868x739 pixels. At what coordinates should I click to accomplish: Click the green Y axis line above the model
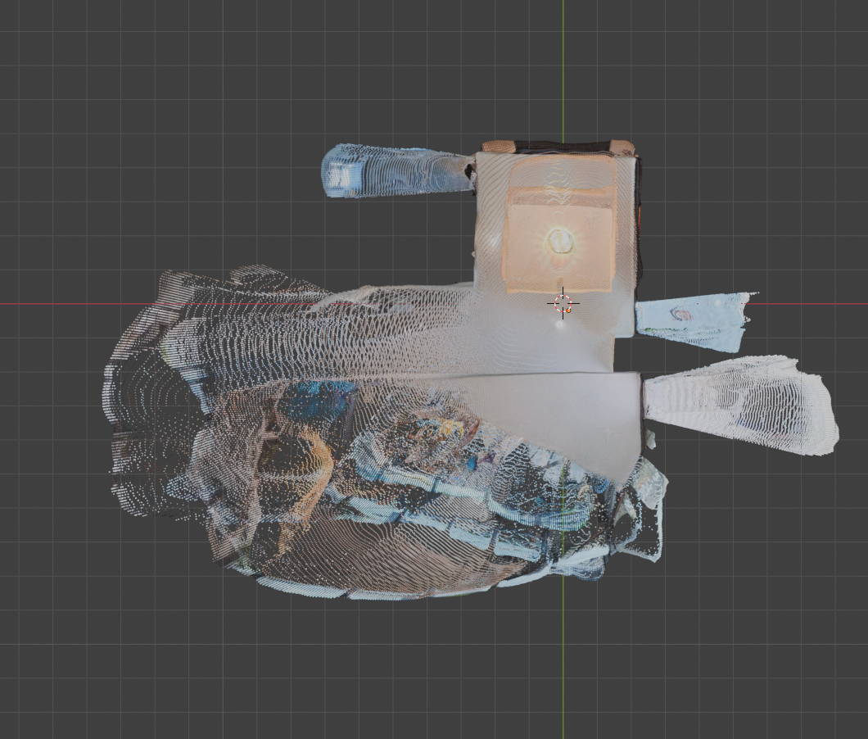[563, 66]
